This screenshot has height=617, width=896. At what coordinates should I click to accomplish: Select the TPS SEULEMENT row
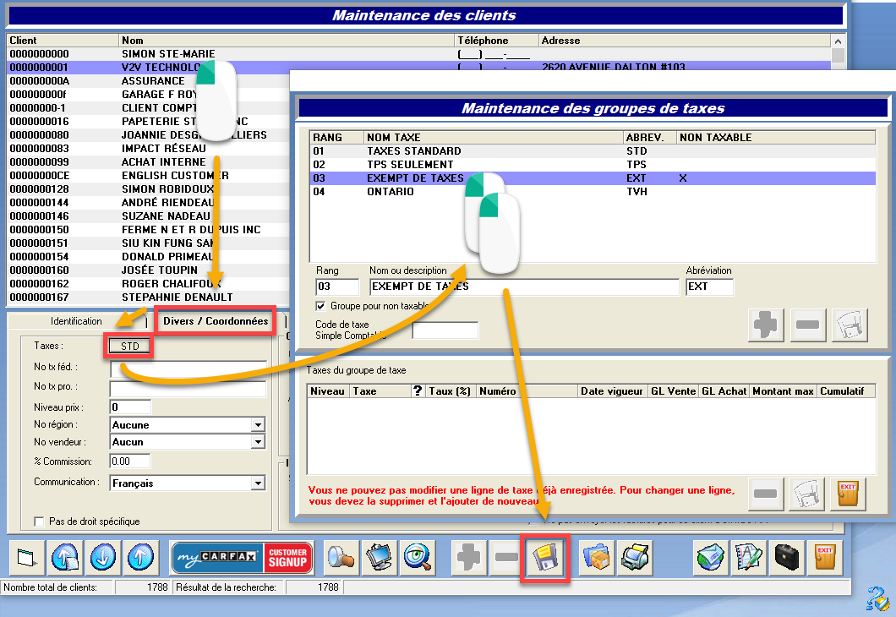click(593, 165)
